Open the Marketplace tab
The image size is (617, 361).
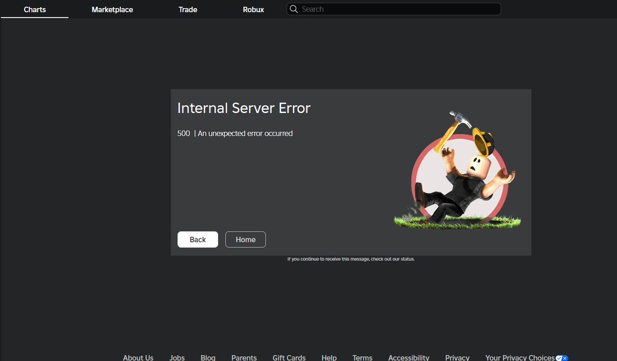coord(112,9)
